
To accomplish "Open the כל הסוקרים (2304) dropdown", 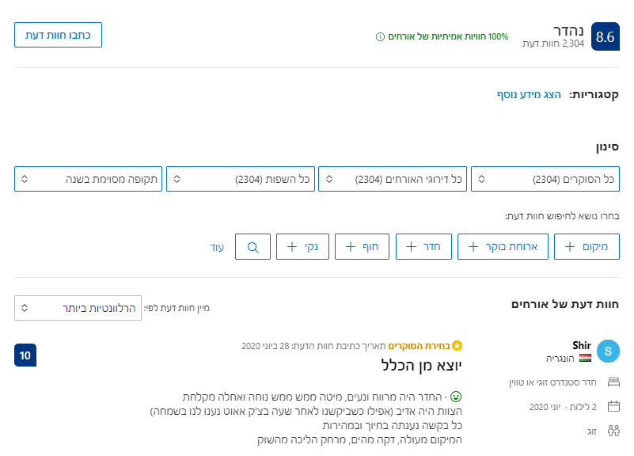I will (545, 179).
